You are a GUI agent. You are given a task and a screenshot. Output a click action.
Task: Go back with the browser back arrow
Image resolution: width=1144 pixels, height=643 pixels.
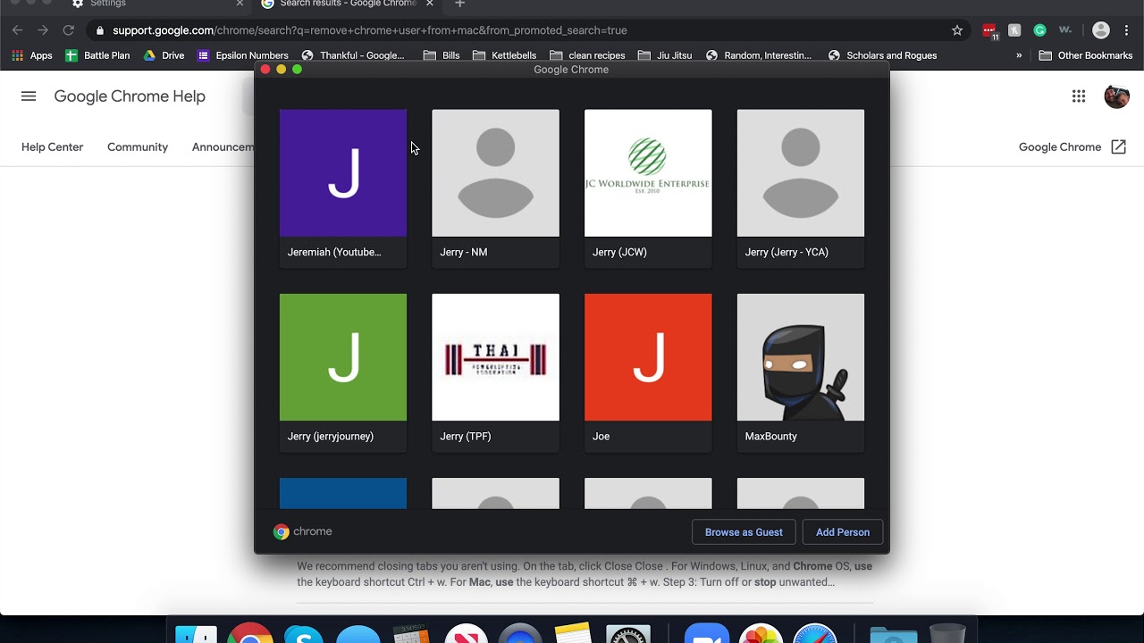pyautogui.click(x=17, y=30)
